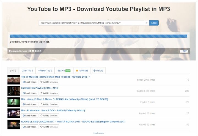Click 'loaded 8 times' text
The image size is (198, 136).
[x=148, y=102]
